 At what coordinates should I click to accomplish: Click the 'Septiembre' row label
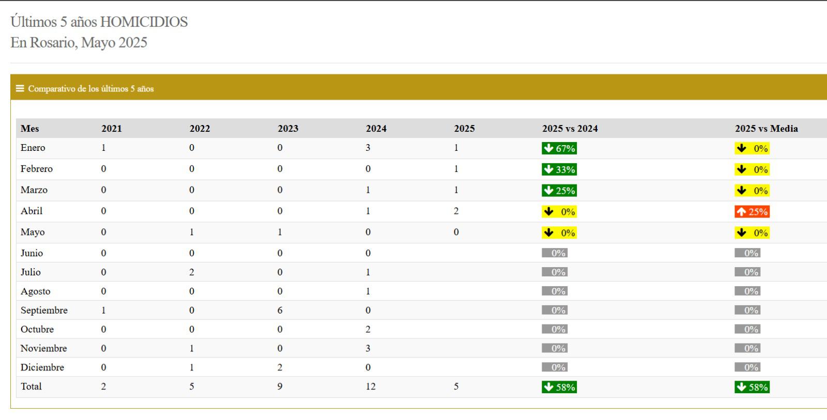click(x=44, y=310)
